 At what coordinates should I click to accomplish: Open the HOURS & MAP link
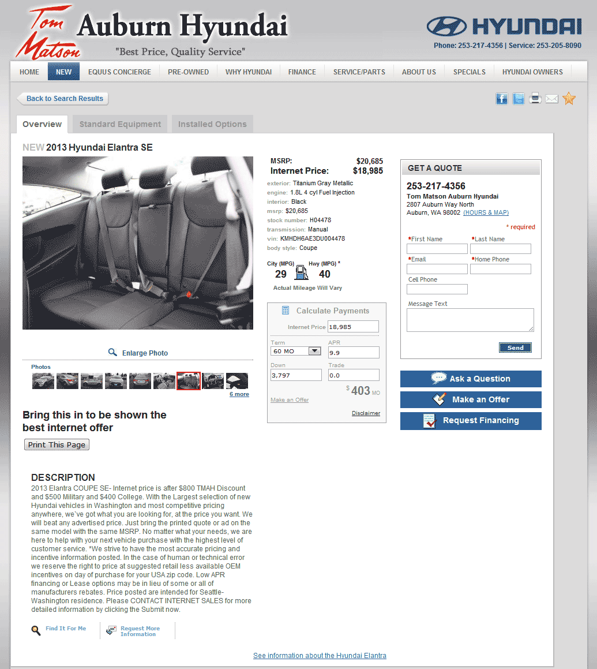tap(486, 212)
